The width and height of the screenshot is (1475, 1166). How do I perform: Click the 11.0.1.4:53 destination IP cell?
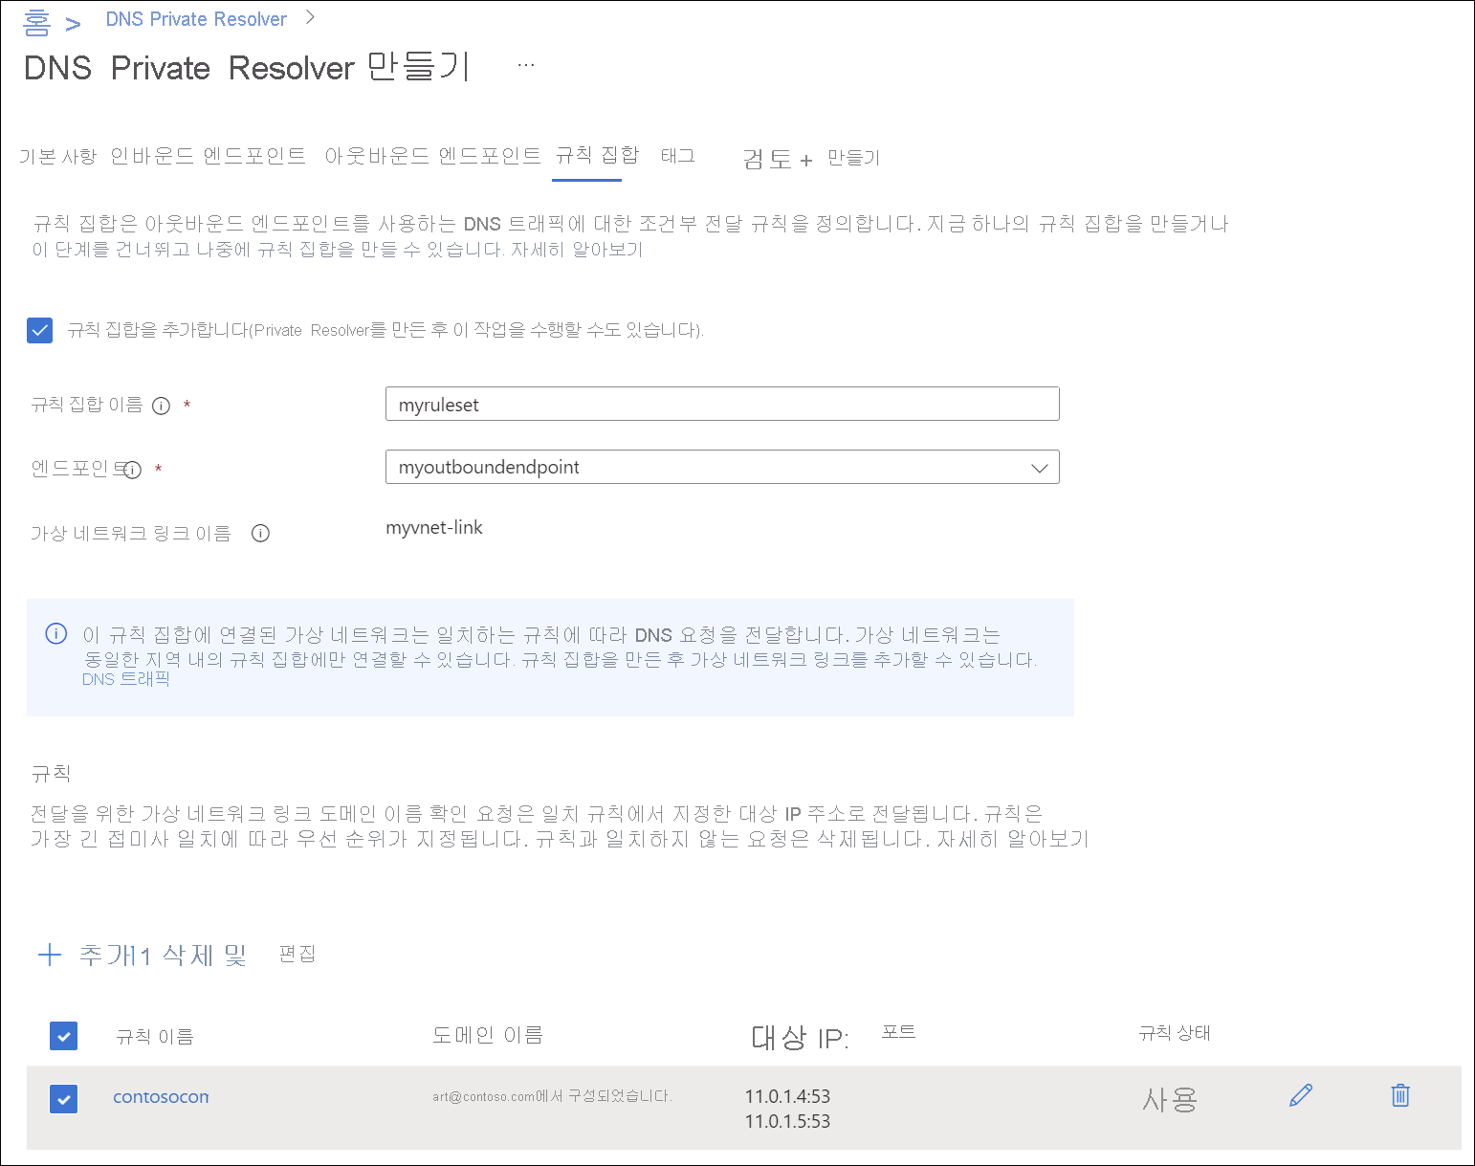coord(787,1096)
